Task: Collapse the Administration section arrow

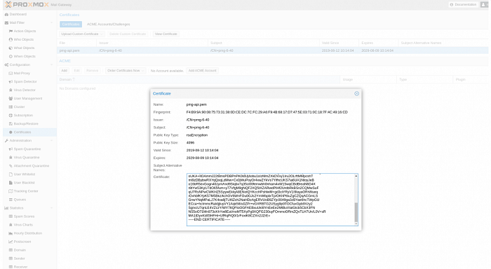Action: 52,141
